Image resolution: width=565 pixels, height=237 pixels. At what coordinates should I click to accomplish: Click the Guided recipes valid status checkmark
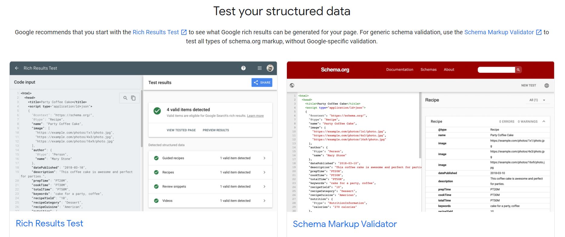[x=156, y=158]
